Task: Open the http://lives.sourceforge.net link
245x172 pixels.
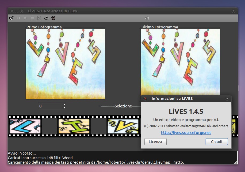Action: 186,133
